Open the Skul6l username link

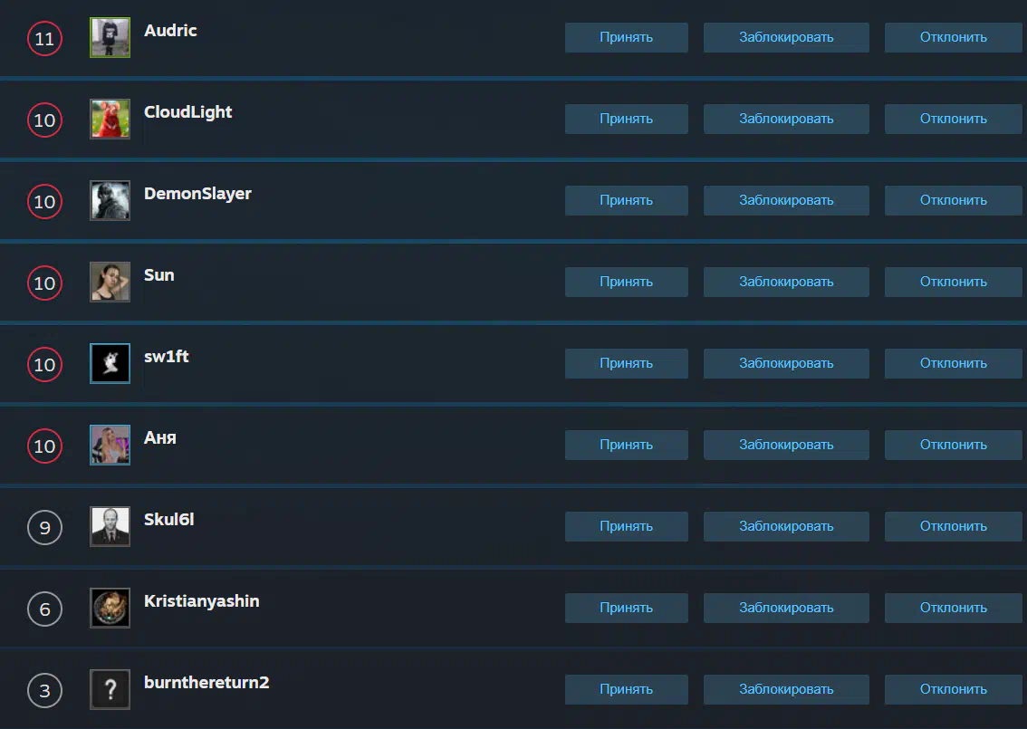pos(169,520)
